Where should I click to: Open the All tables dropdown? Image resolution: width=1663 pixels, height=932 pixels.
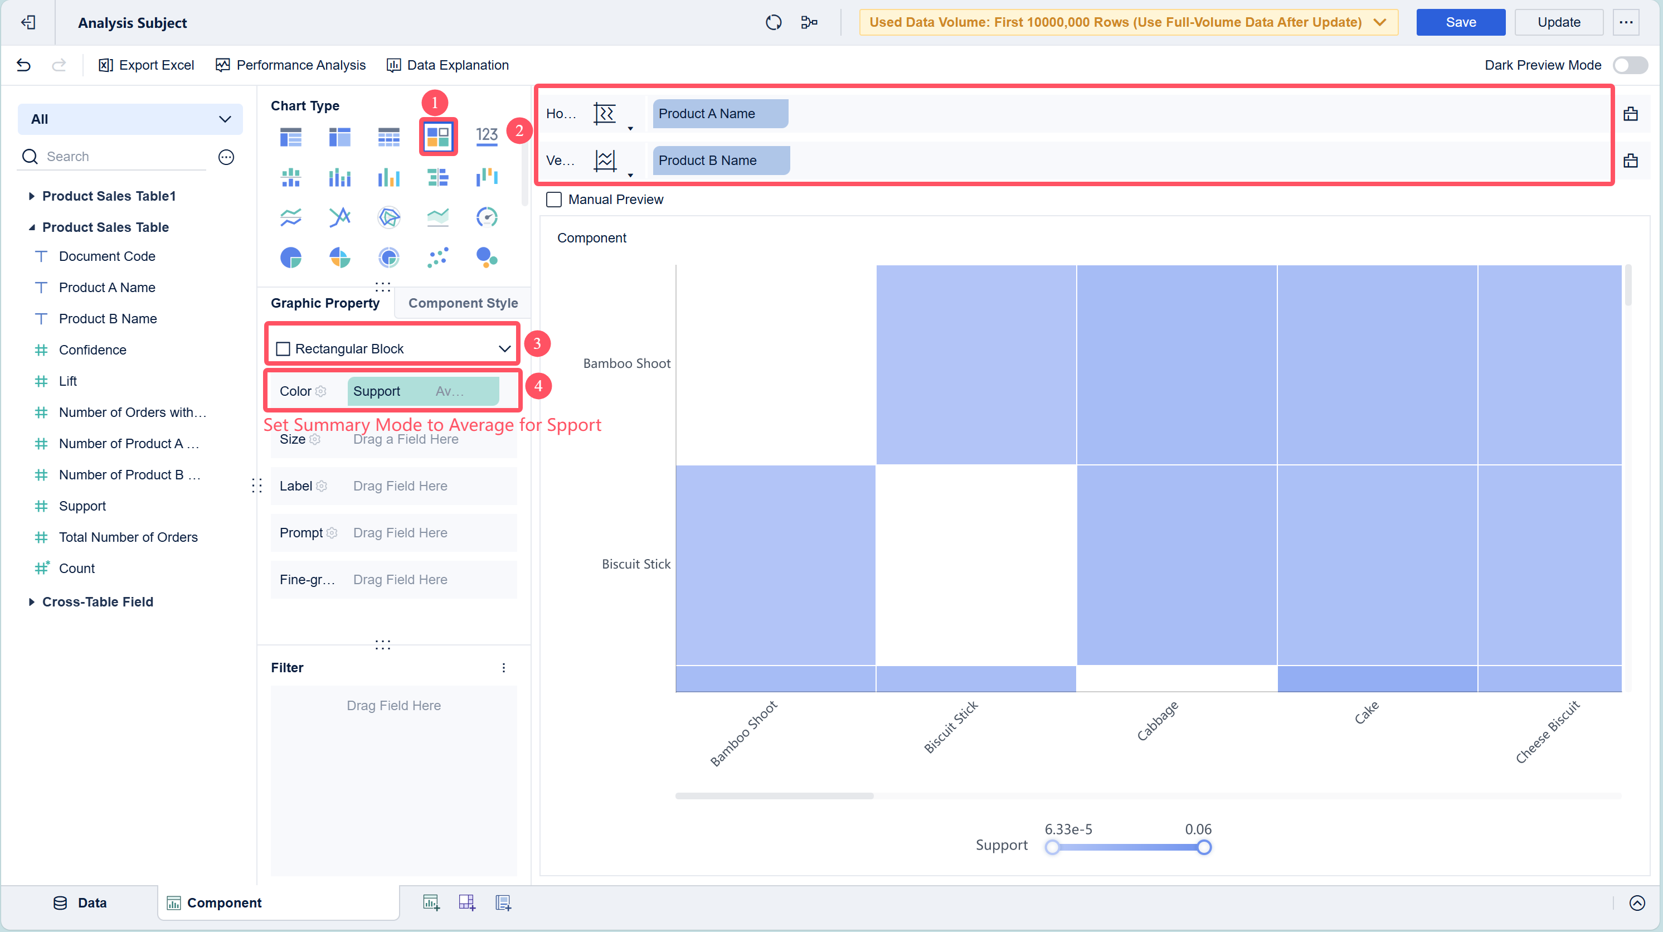click(x=130, y=119)
